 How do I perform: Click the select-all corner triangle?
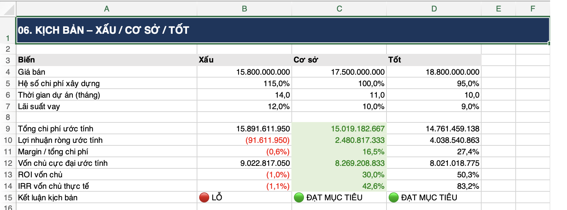pos(9,9)
